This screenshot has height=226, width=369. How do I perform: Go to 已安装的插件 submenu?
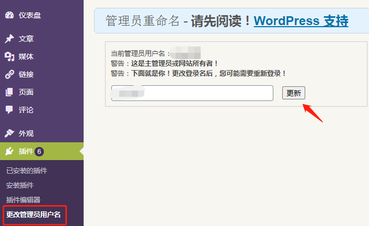pyautogui.click(x=27, y=171)
